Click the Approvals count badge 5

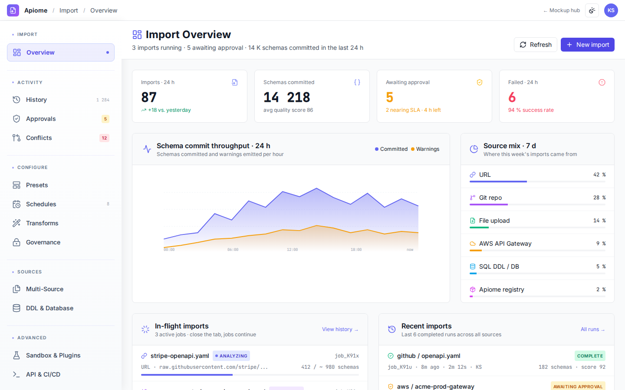click(105, 119)
